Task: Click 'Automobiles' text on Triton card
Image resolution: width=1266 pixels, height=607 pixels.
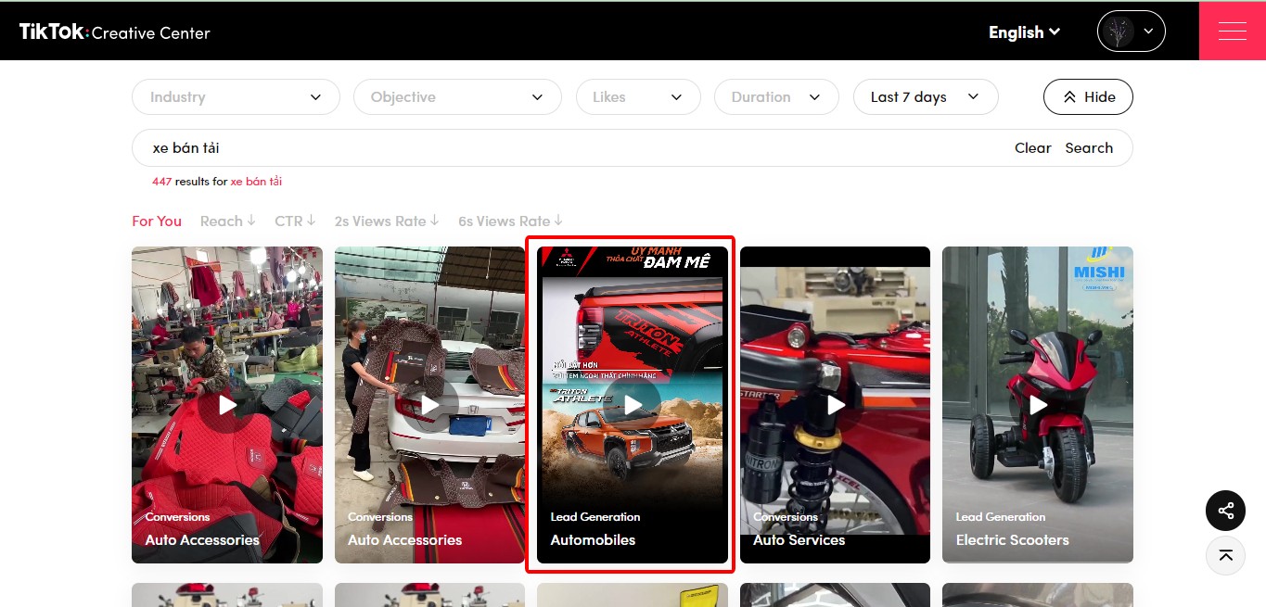Action: pyautogui.click(x=593, y=540)
